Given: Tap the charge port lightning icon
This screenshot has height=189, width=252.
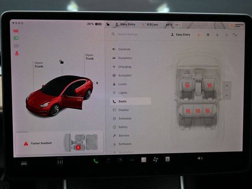Looking at the screenshot, I should 97,83.
